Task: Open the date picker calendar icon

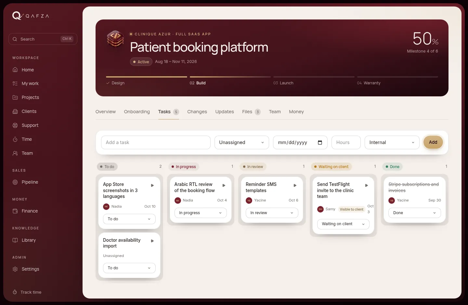Action: click(320, 142)
